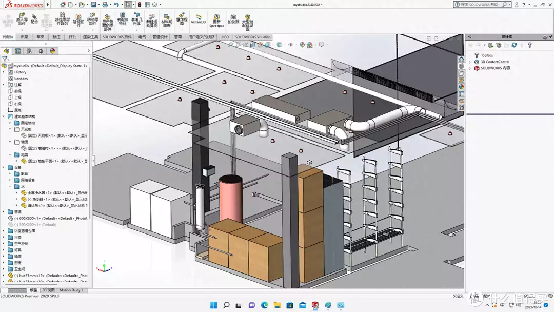This screenshot has height=312, width=554.
Task: Open the Options gear dropdown arrow
Action: 161,5
